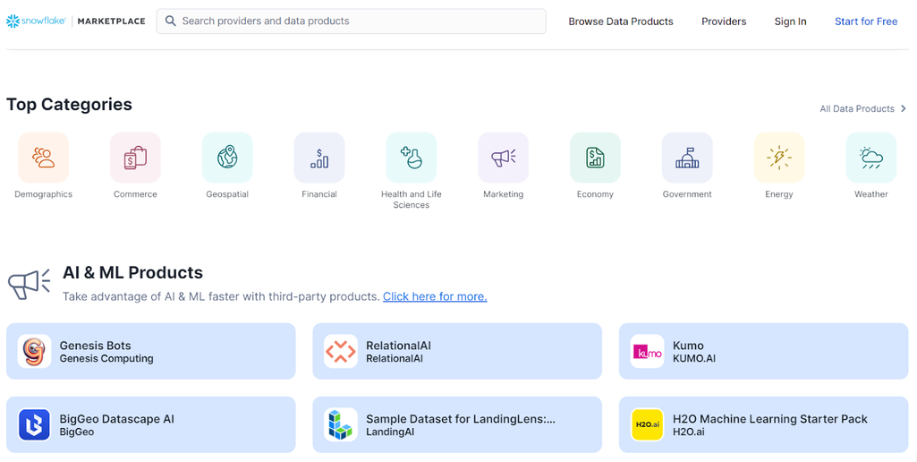Click the KUMO.AI provider name

(x=694, y=358)
